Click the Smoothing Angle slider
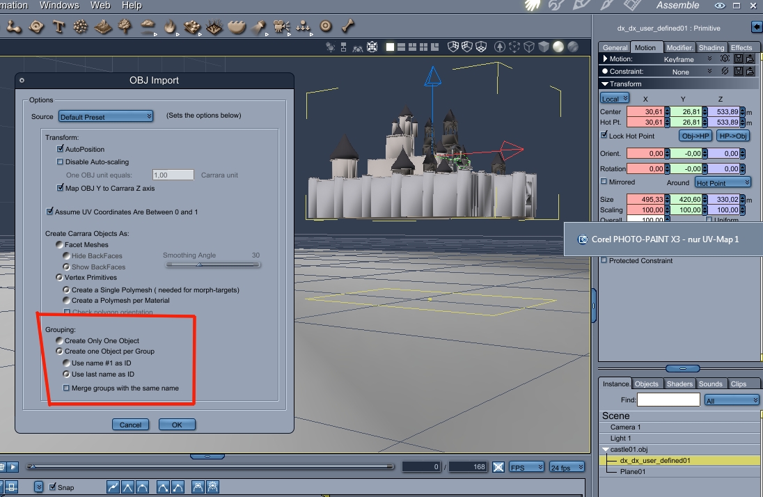The height and width of the screenshot is (497, 763). point(212,265)
